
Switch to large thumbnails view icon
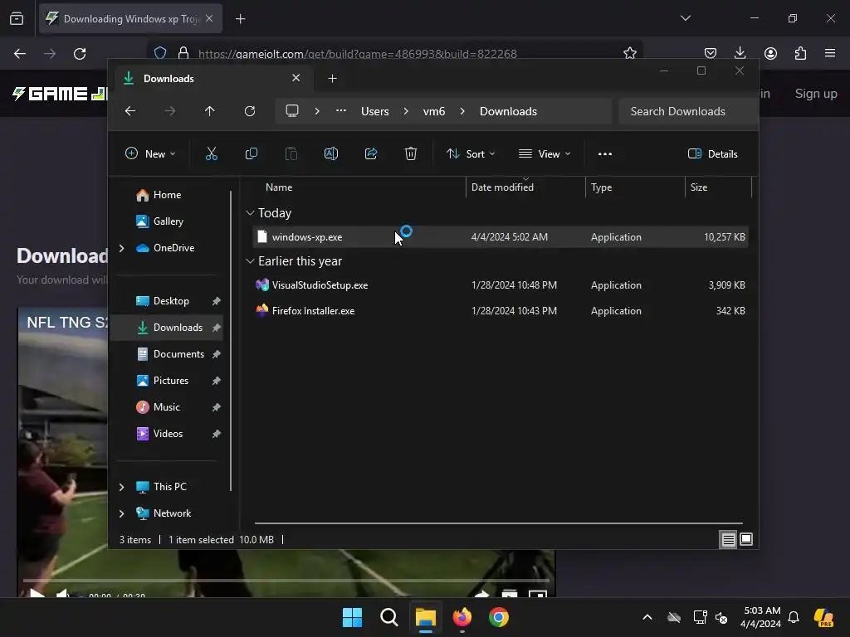tap(746, 539)
